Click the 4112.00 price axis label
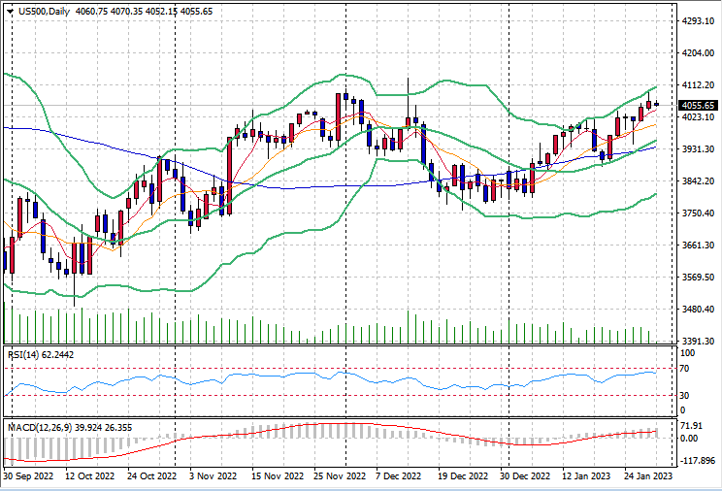Screen dimensions: 722x491 (696, 85)
